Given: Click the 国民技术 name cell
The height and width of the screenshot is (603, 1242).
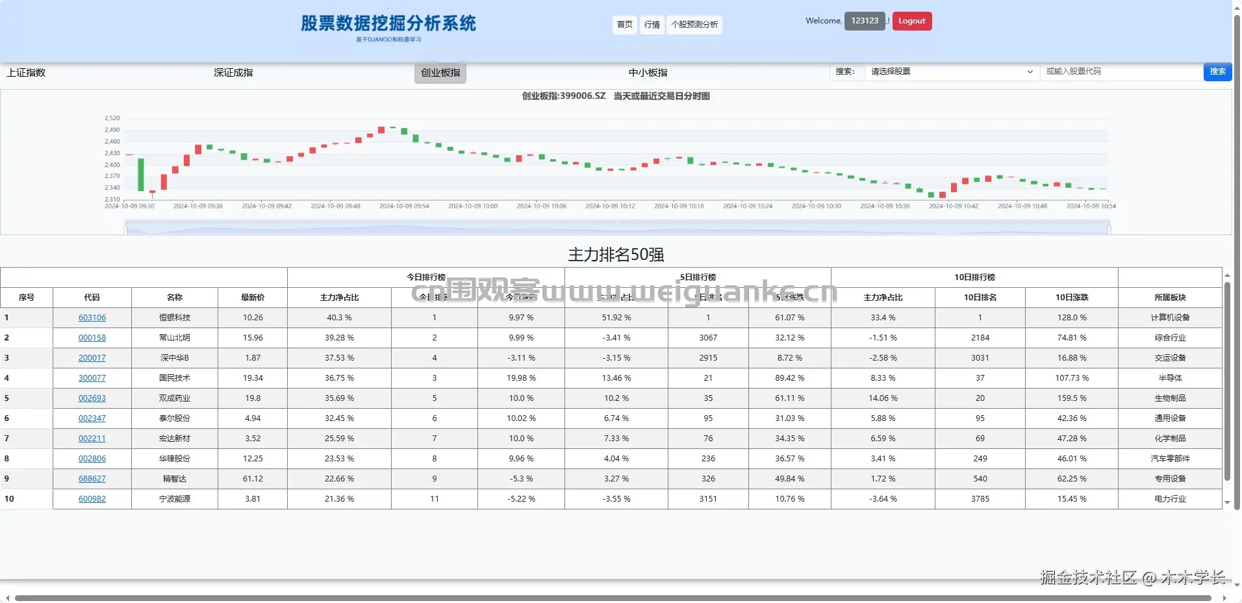Looking at the screenshot, I should (x=175, y=378).
